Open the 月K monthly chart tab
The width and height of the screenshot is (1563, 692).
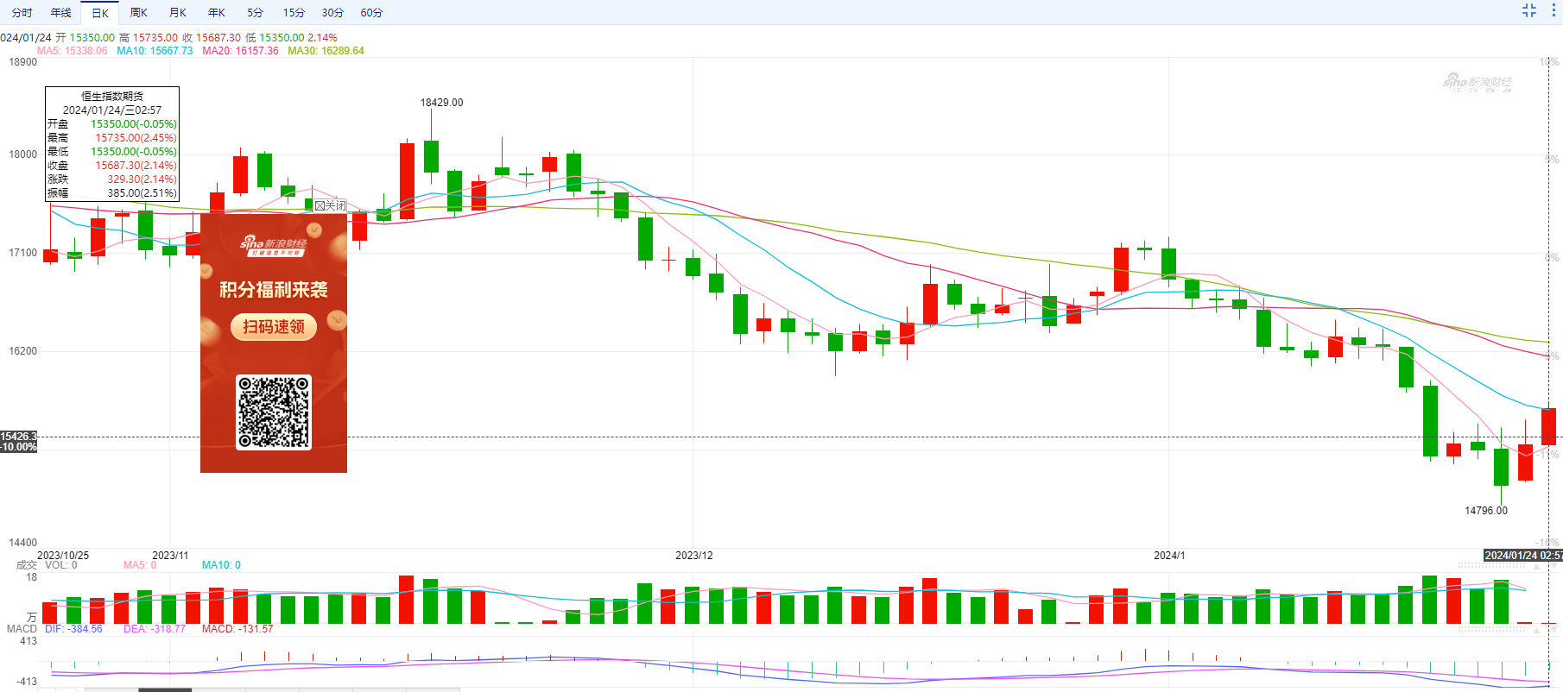click(x=177, y=13)
